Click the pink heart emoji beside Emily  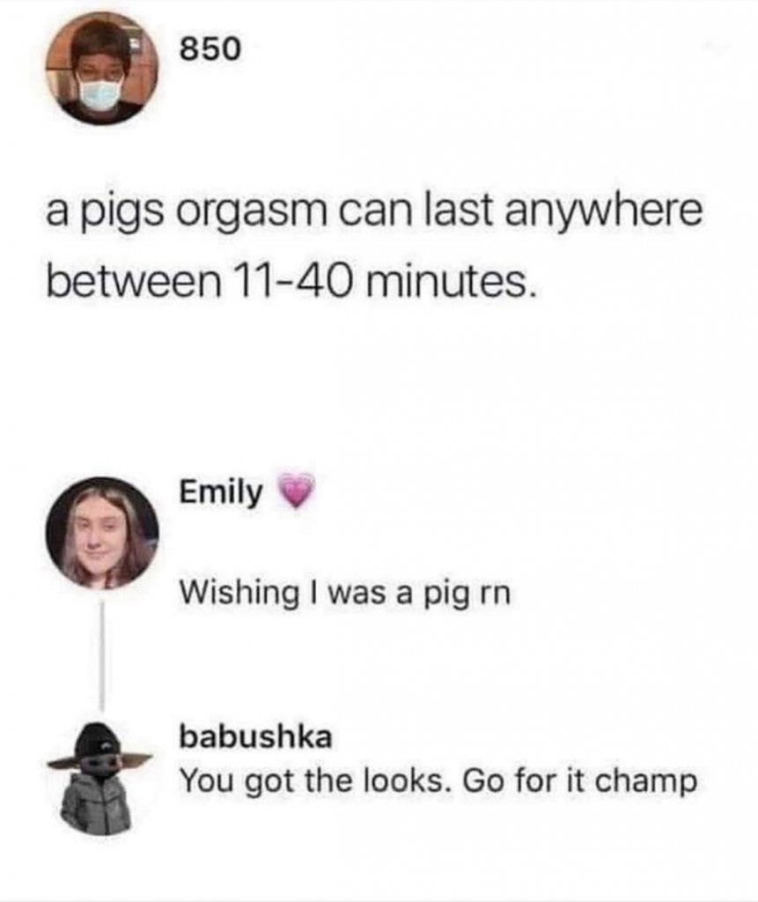pos(296,491)
